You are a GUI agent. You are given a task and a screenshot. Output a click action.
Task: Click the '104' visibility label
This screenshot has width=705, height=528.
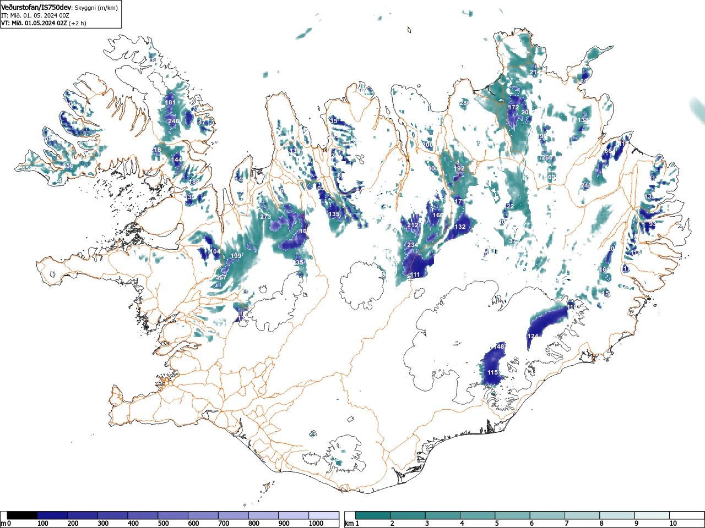[x=215, y=252]
